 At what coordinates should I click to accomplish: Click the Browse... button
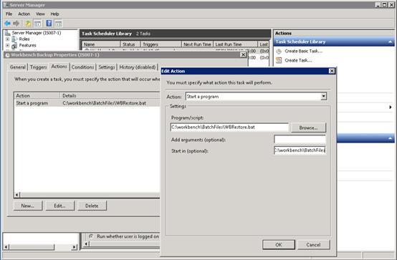[308, 127]
